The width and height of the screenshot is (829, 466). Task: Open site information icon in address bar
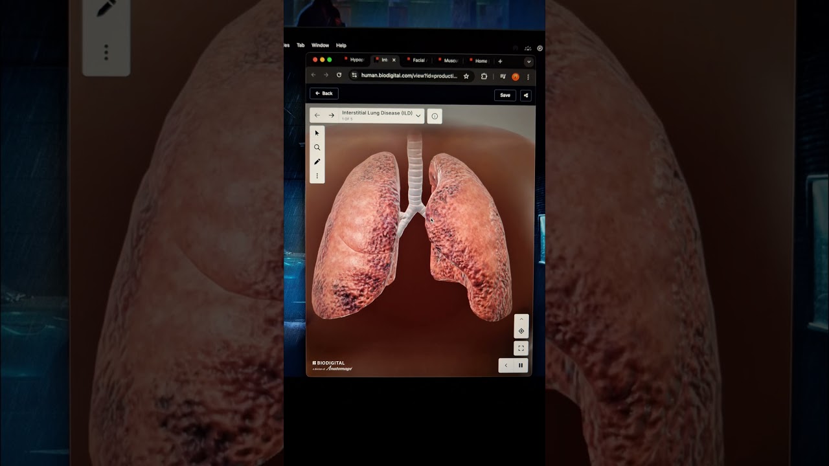[x=354, y=76]
